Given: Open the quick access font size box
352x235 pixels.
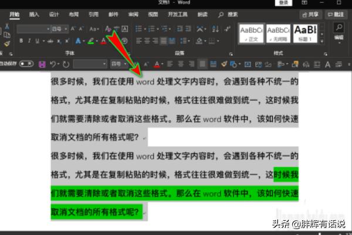Looking at the screenshot, I should click(119, 64).
